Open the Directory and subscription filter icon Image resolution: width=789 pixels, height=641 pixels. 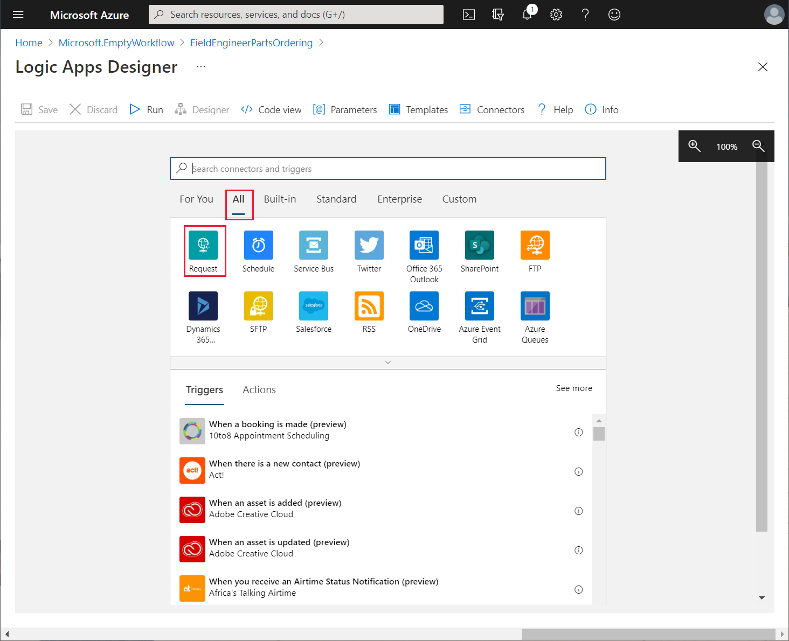point(498,15)
